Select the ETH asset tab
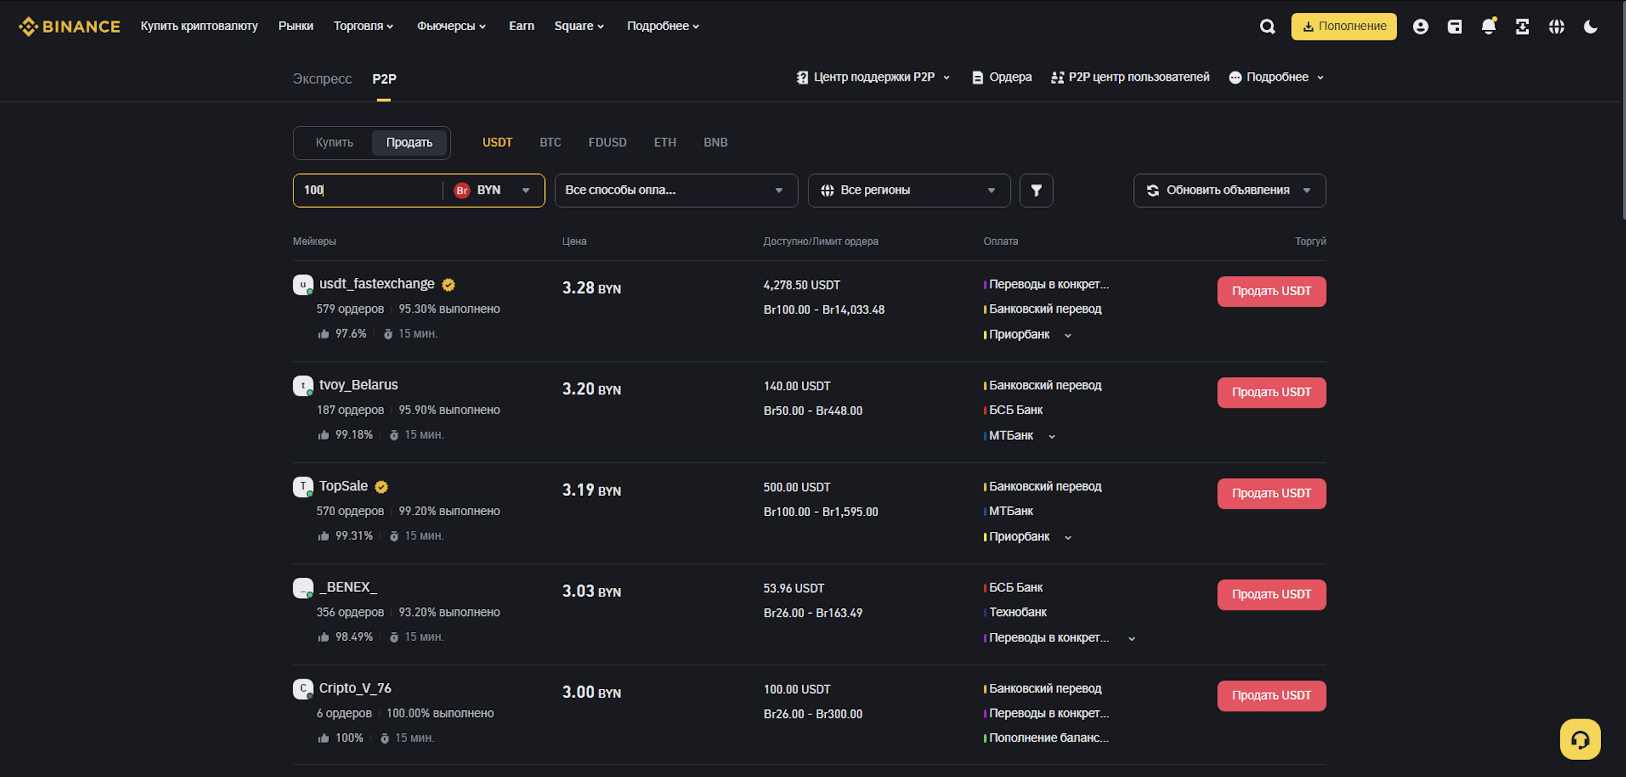This screenshot has height=777, width=1626. pos(665,142)
